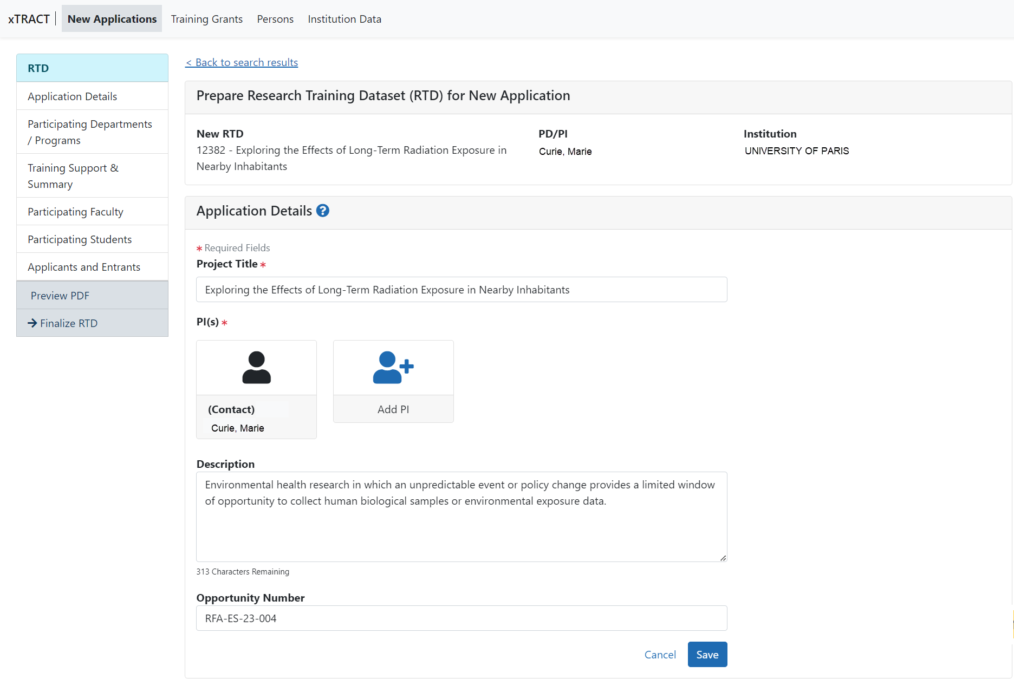Screen dimensions: 1014x679
Task: Click the Opportunity Number field
Action: point(461,618)
